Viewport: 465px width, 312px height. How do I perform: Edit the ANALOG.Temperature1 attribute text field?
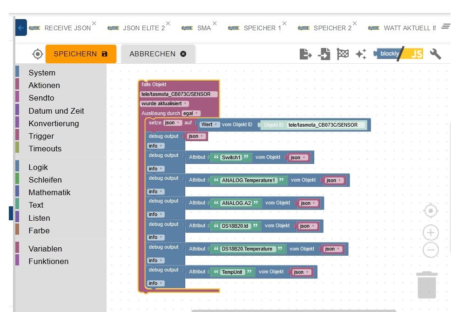tap(249, 180)
